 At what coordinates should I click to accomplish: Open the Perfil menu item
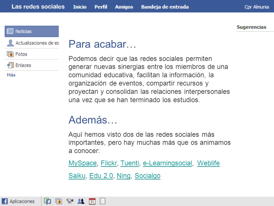tap(101, 7)
